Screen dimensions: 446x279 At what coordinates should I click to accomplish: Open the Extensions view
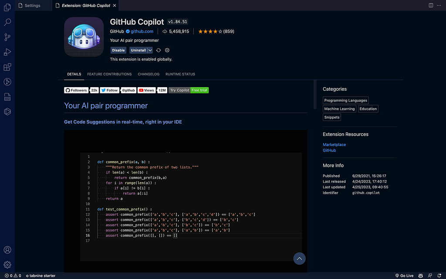coord(7,67)
